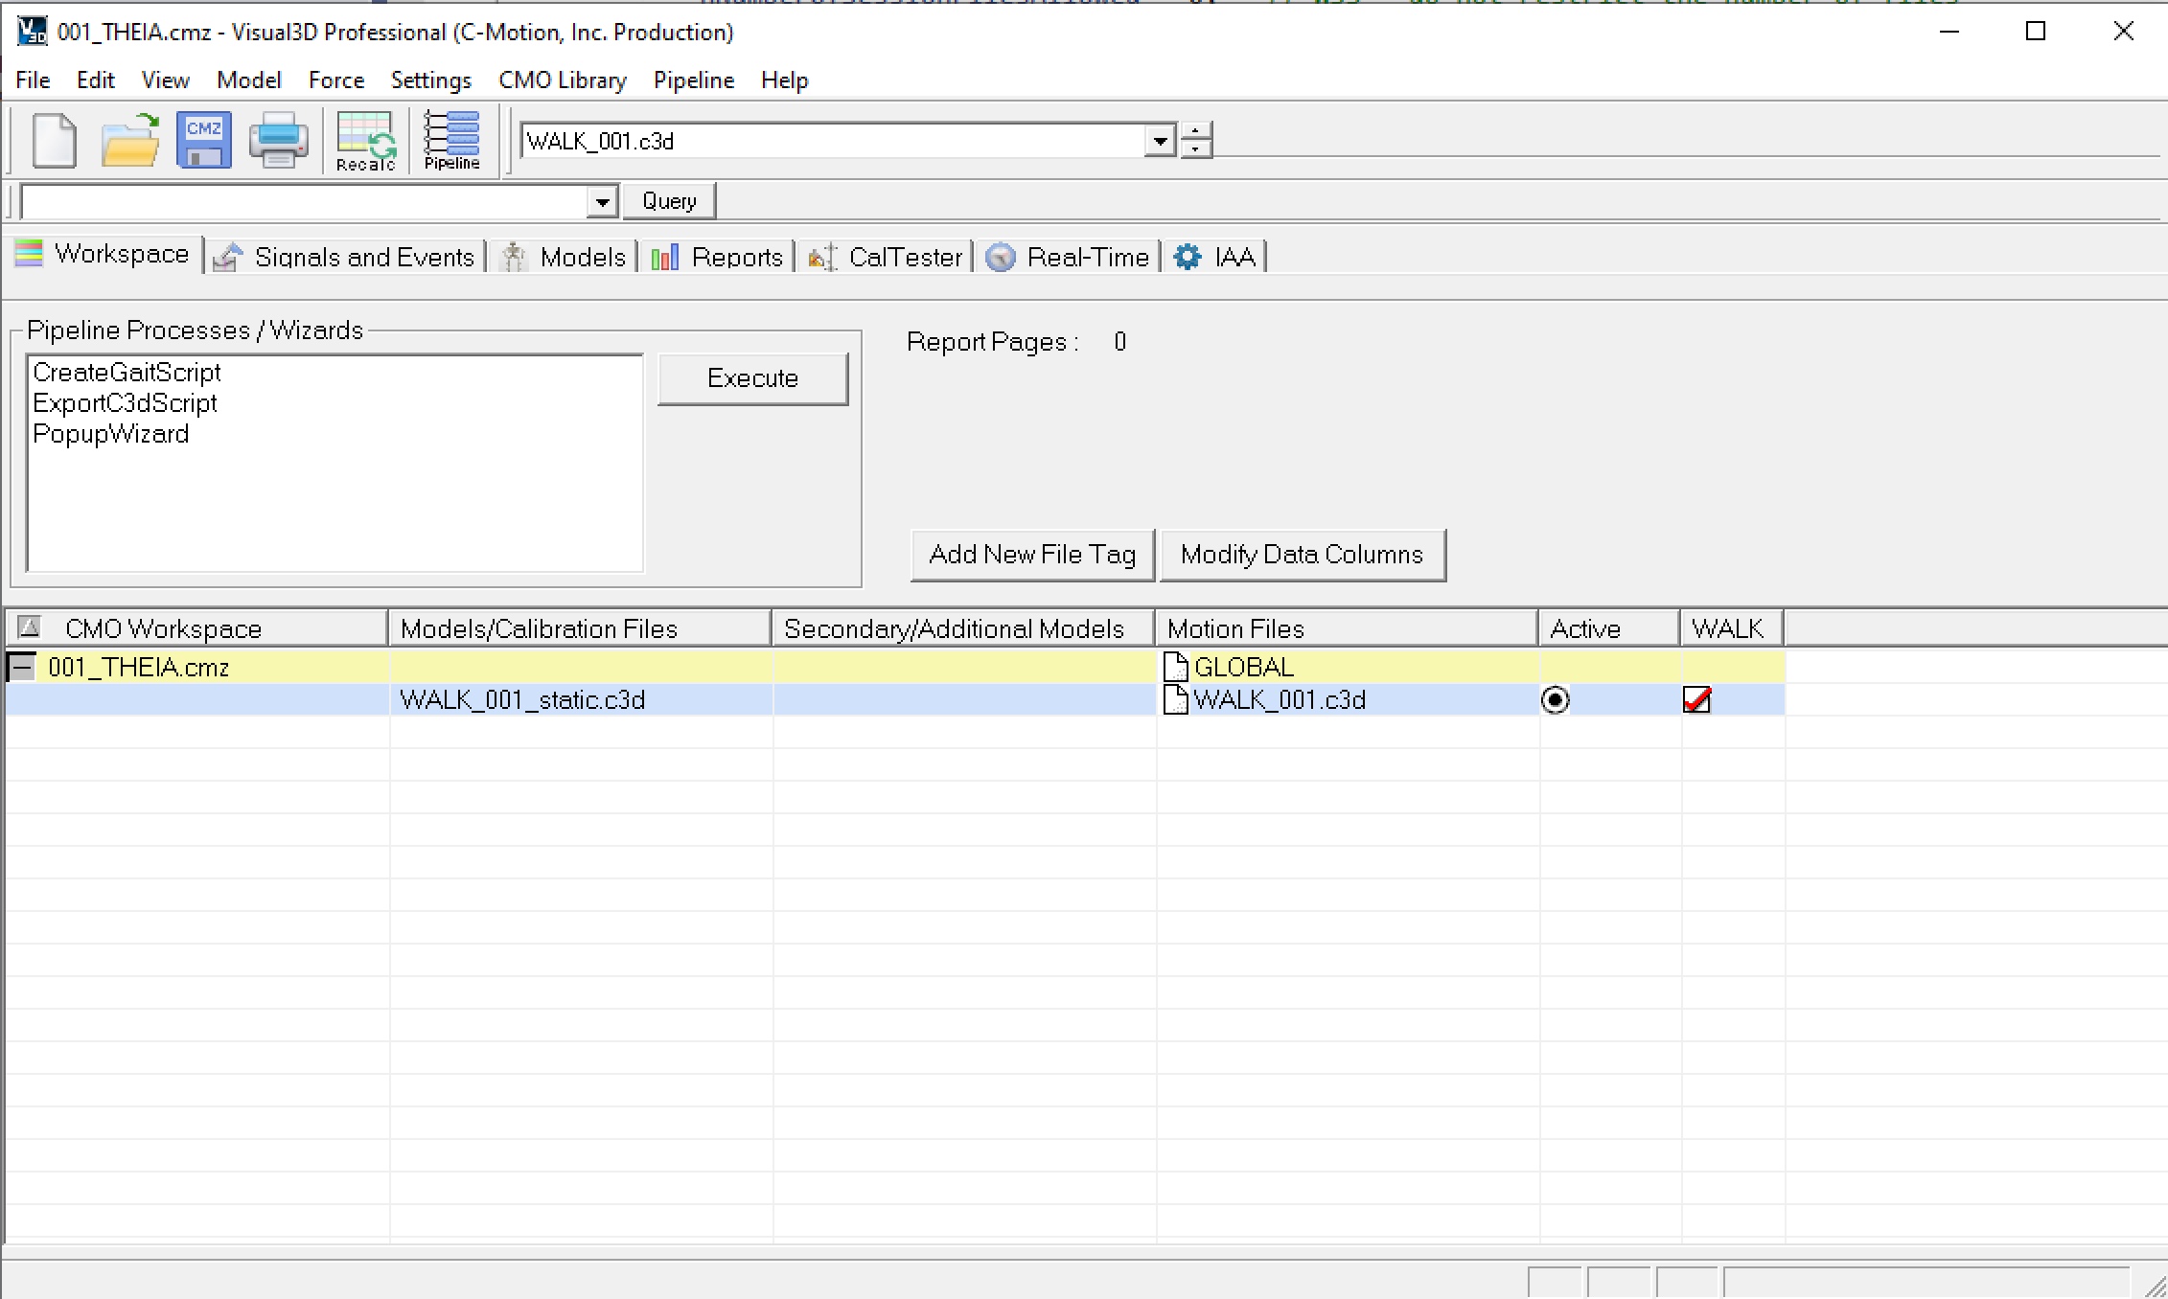The image size is (2168, 1299).
Task: Maximize the Visual3D window
Action: [x=2036, y=32]
